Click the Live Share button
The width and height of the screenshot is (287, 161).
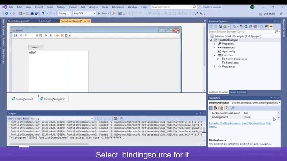coord(267,14)
